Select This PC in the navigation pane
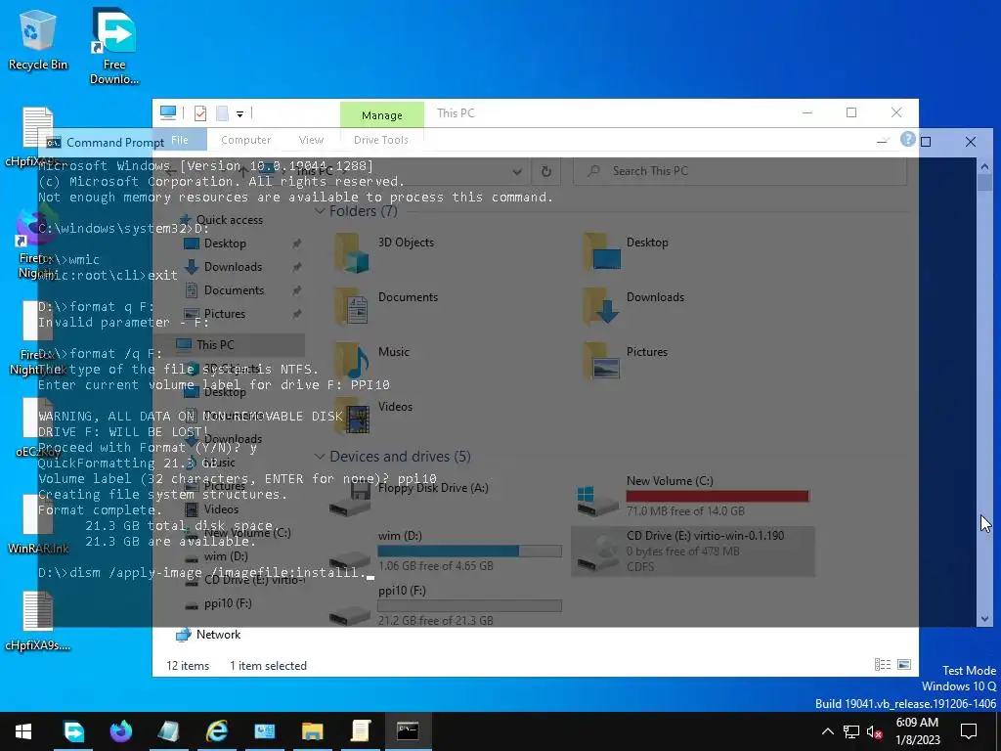This screenshot has width=1001, height=751. coord(215,345)
